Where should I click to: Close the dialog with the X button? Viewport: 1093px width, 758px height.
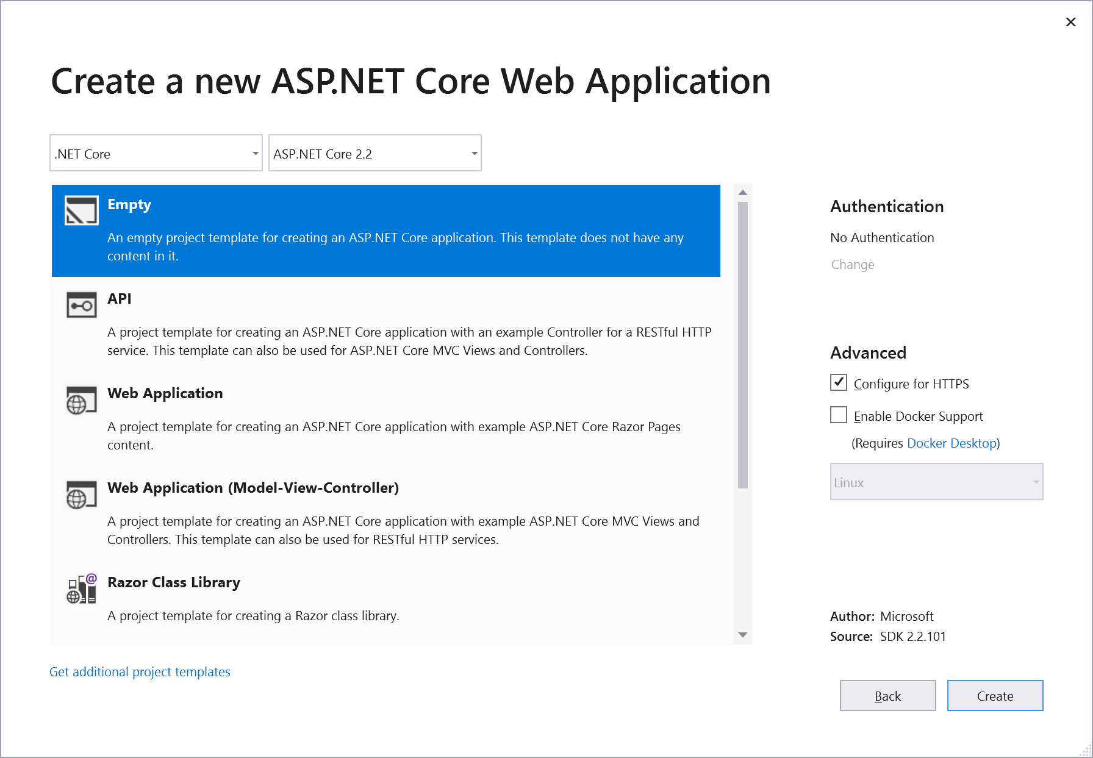point(1070,22)
